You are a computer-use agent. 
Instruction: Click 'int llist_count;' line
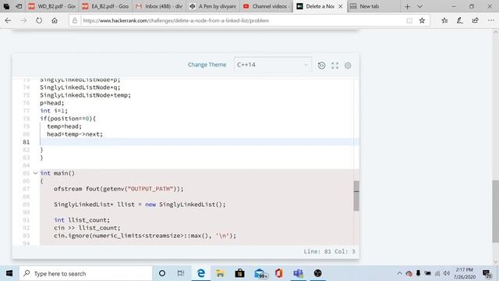(82, 220)
